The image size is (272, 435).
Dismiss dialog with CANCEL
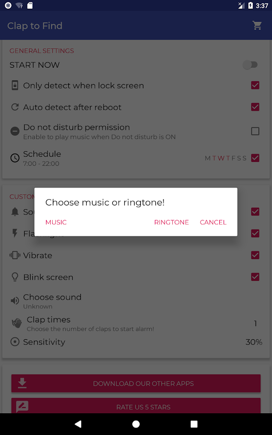coord(213,222)
